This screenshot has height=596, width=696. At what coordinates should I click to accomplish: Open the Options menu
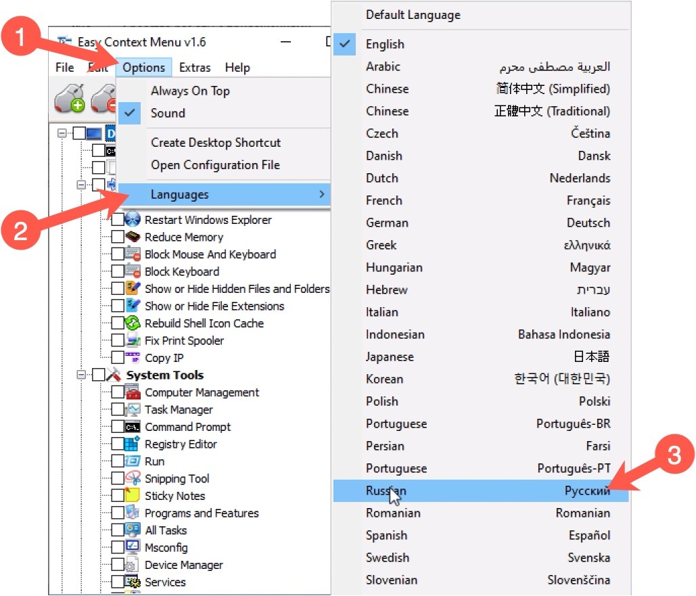click(144, 68)
